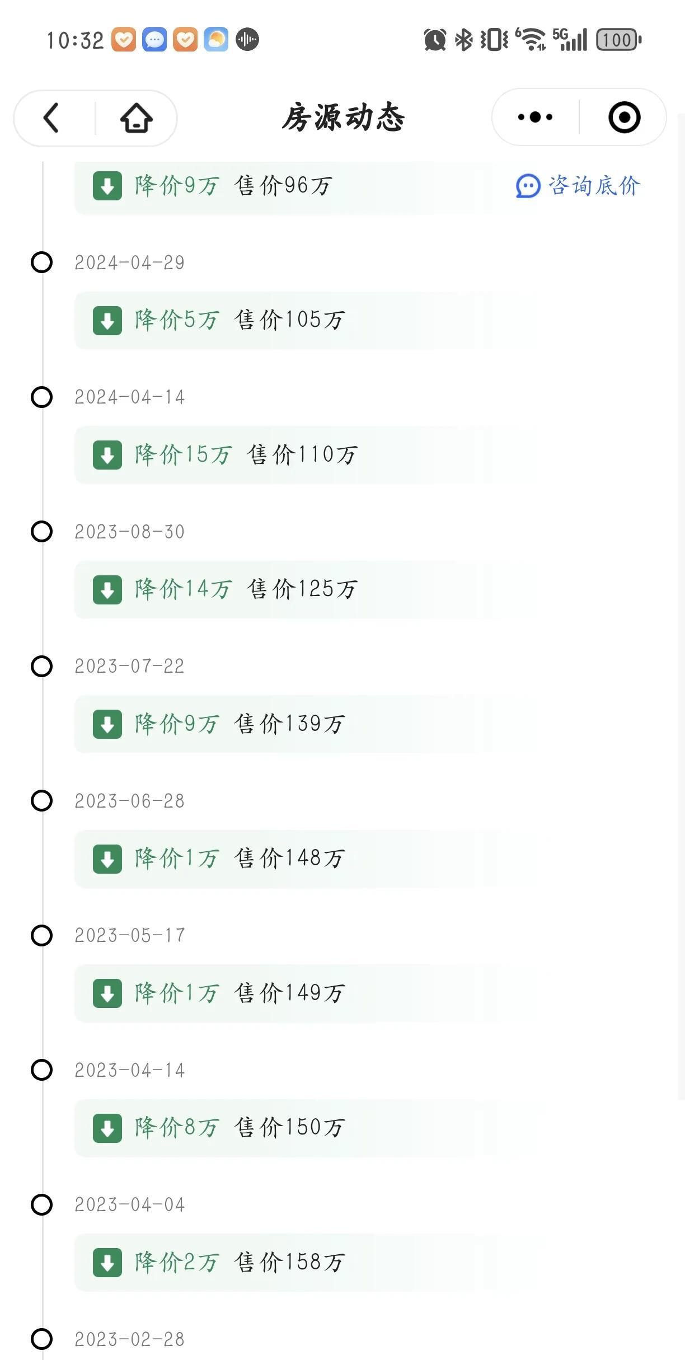Select the 2024-04-14 timeline marker circle
The width and height of the screenshot is (685, 1360).
coord(41,397)
